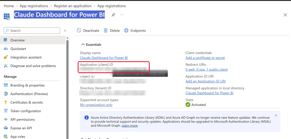
Task: Click the app registration grid icon beside title
Action: tap(7, 17)
